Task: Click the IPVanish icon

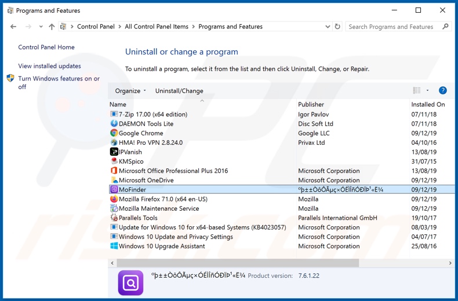Action: (x=114, y=152)
